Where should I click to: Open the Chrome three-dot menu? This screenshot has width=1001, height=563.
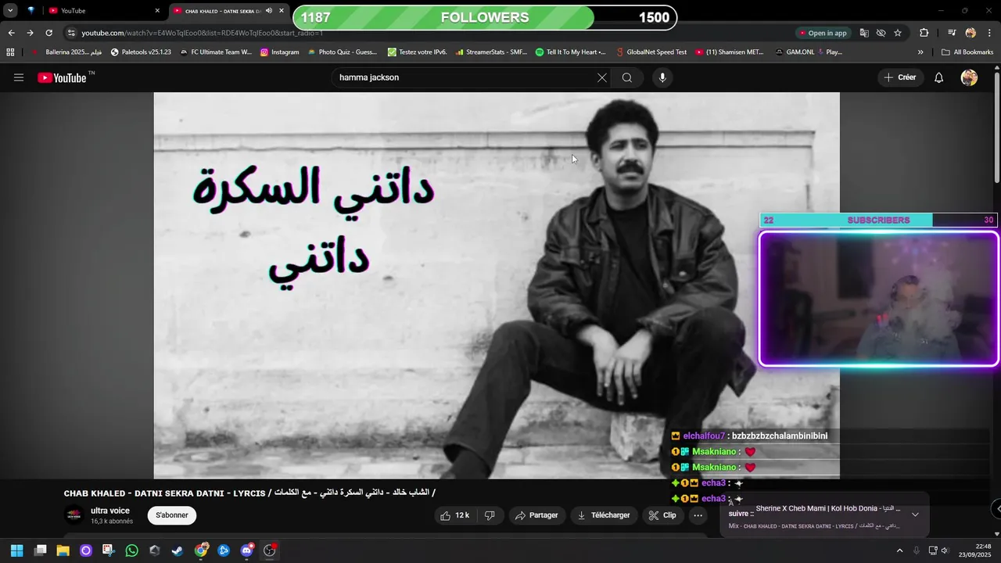[989, 33]
